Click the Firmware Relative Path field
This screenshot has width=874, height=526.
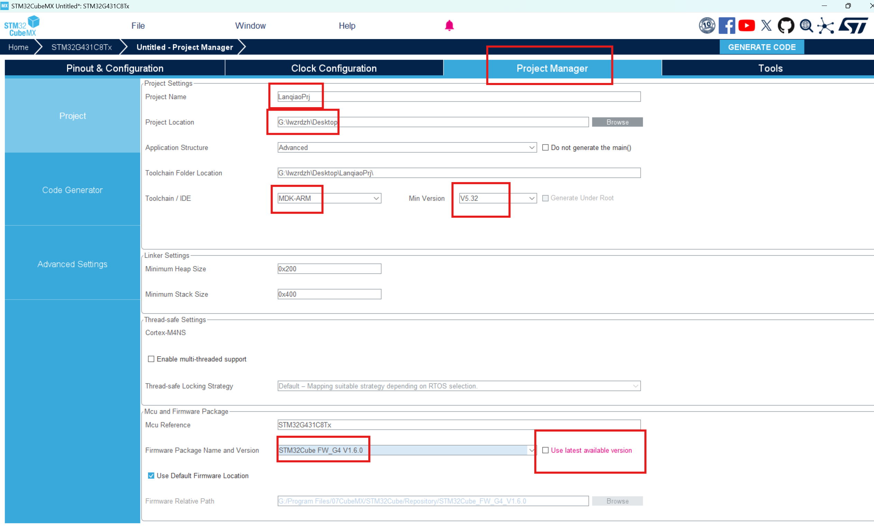pos(433,501)
